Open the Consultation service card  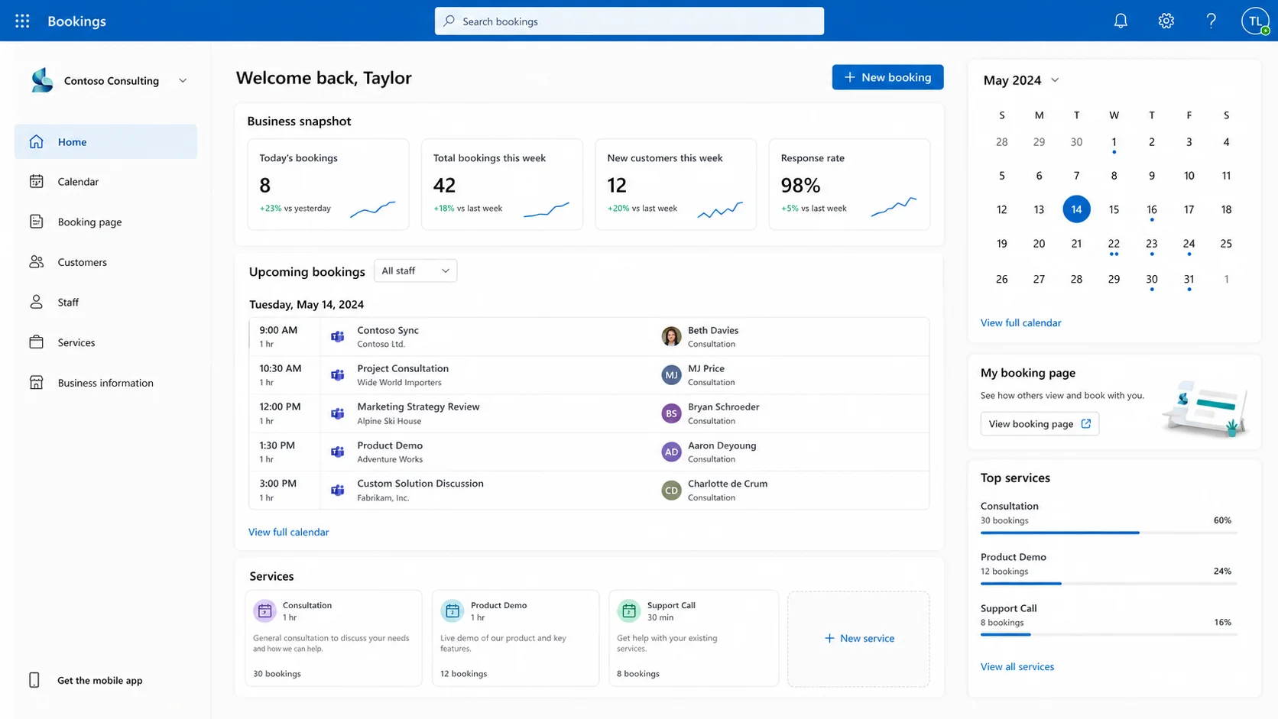[x=333, y=638]
